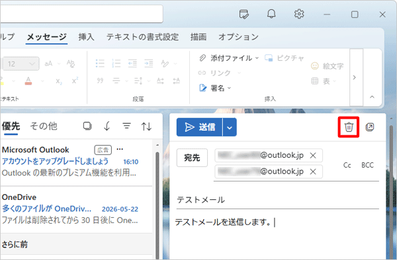397x260 pixels.
Task: Open the 絵文字 emoji picker
Action: click(x=327, y=66)
